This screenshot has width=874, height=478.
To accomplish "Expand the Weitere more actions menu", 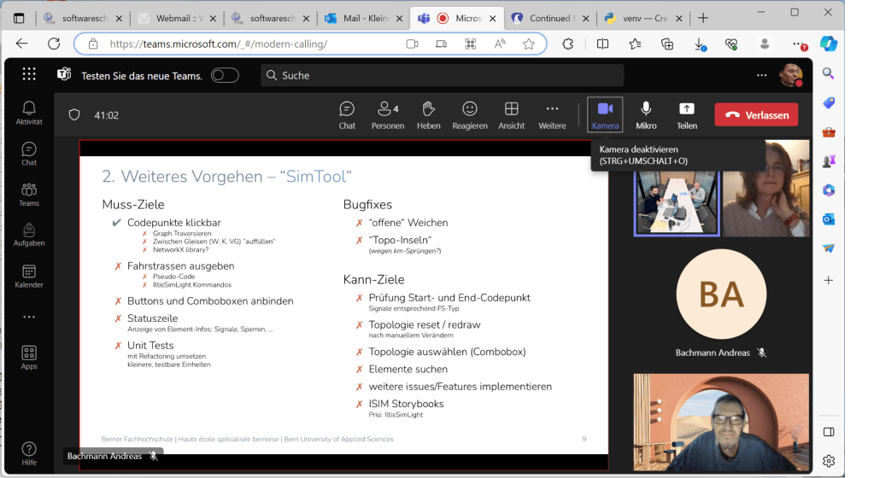I will pos(552,115).
